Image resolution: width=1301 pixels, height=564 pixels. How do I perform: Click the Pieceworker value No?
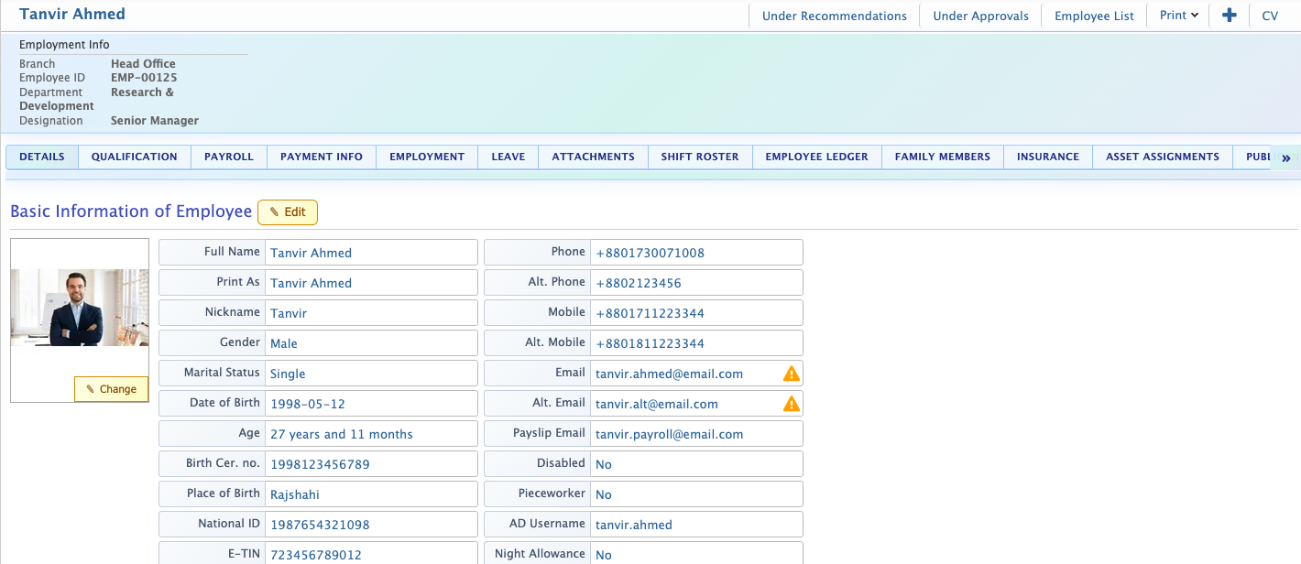(x=604, y=494)
